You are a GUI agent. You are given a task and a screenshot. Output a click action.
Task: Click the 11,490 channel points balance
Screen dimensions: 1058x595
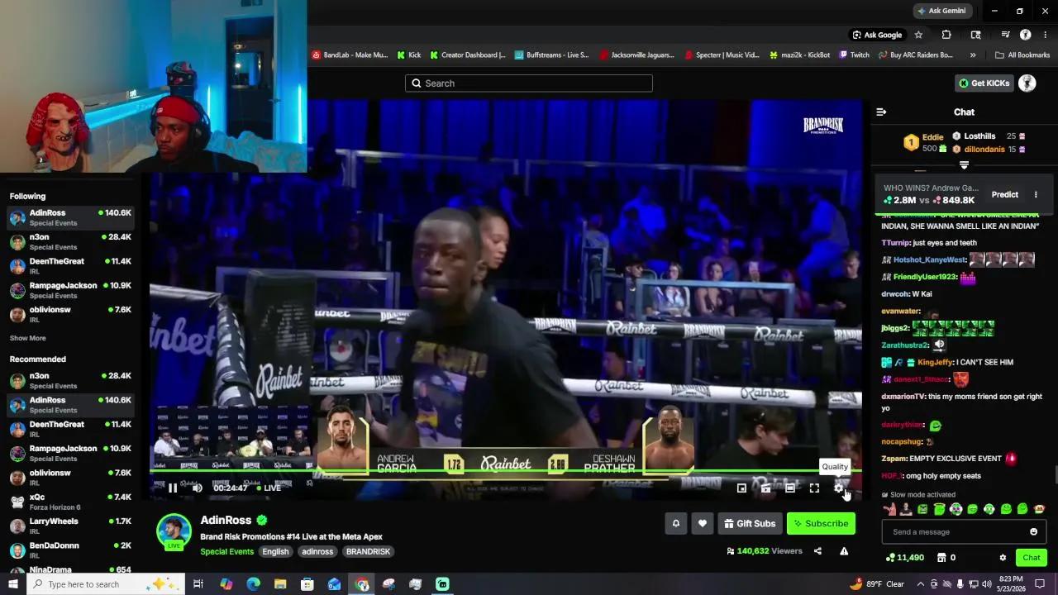coord(904,558)
